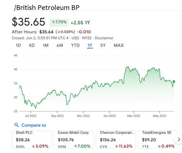Switch chart range to 5D
Image resolution: width=182 pixels, height=153 pixels.
32,45
